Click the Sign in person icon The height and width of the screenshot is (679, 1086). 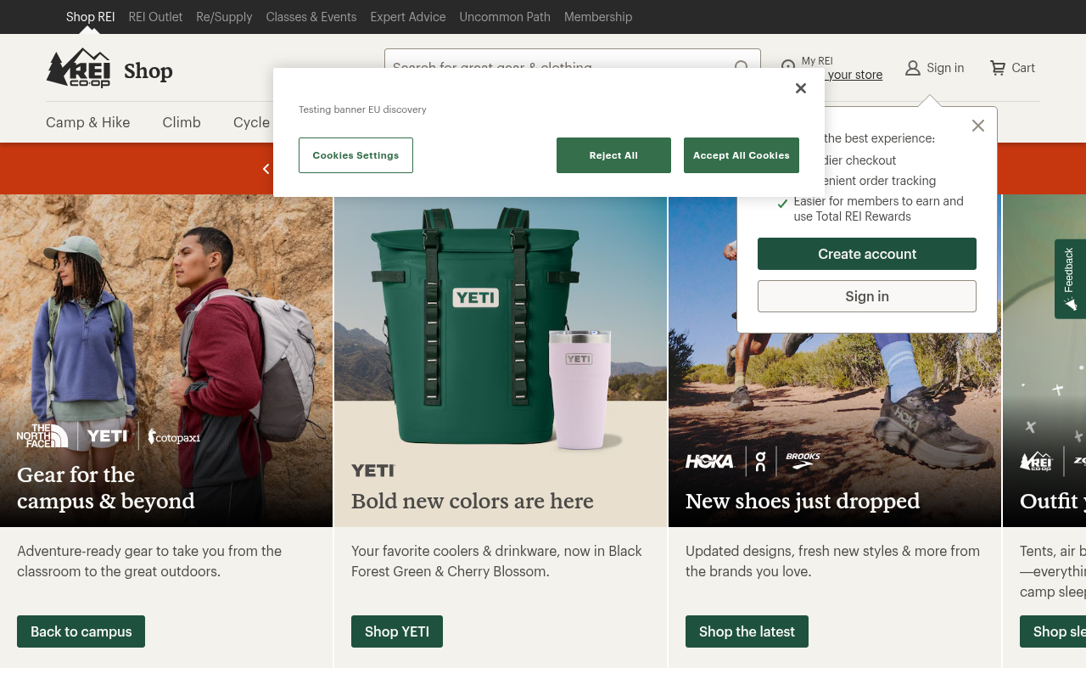click(x=913, y=68)
